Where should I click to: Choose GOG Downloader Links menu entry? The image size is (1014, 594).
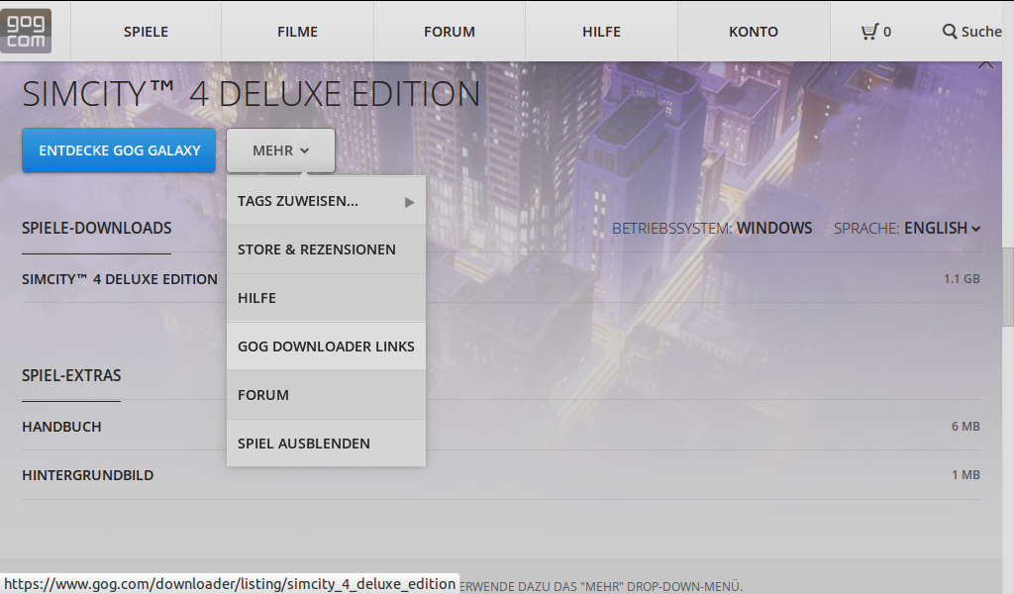(326, 346)
